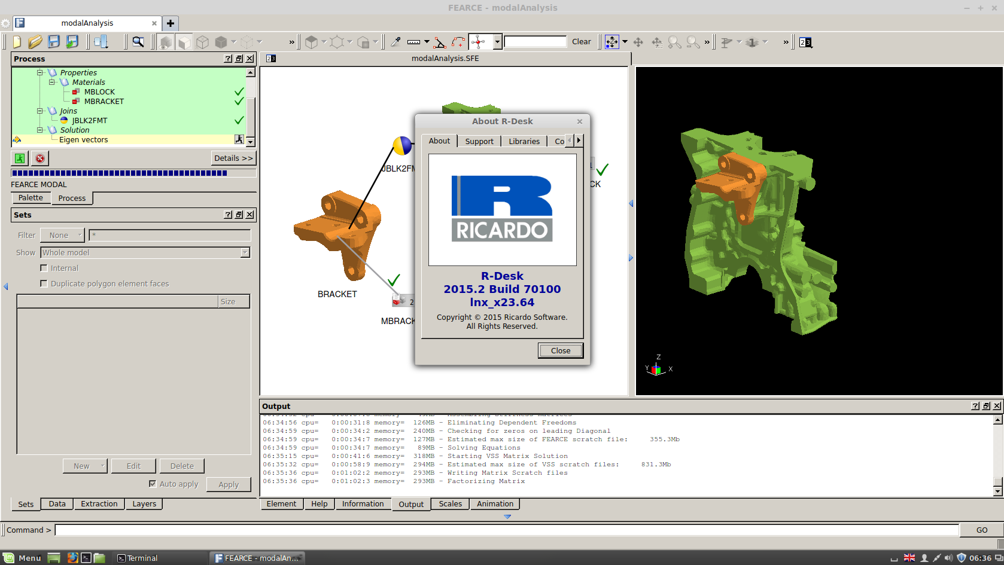Click the Details >> button

pos(233,158)
